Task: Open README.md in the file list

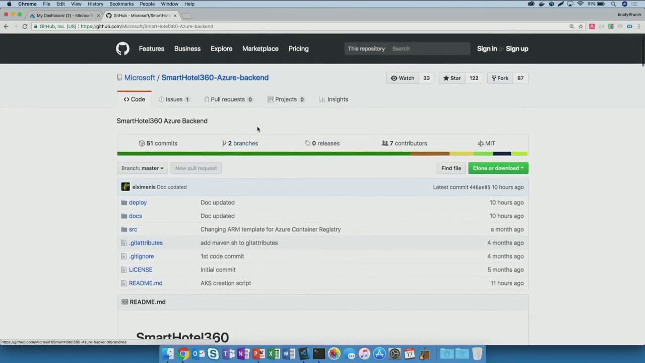Action: click(x=146, y=283)
